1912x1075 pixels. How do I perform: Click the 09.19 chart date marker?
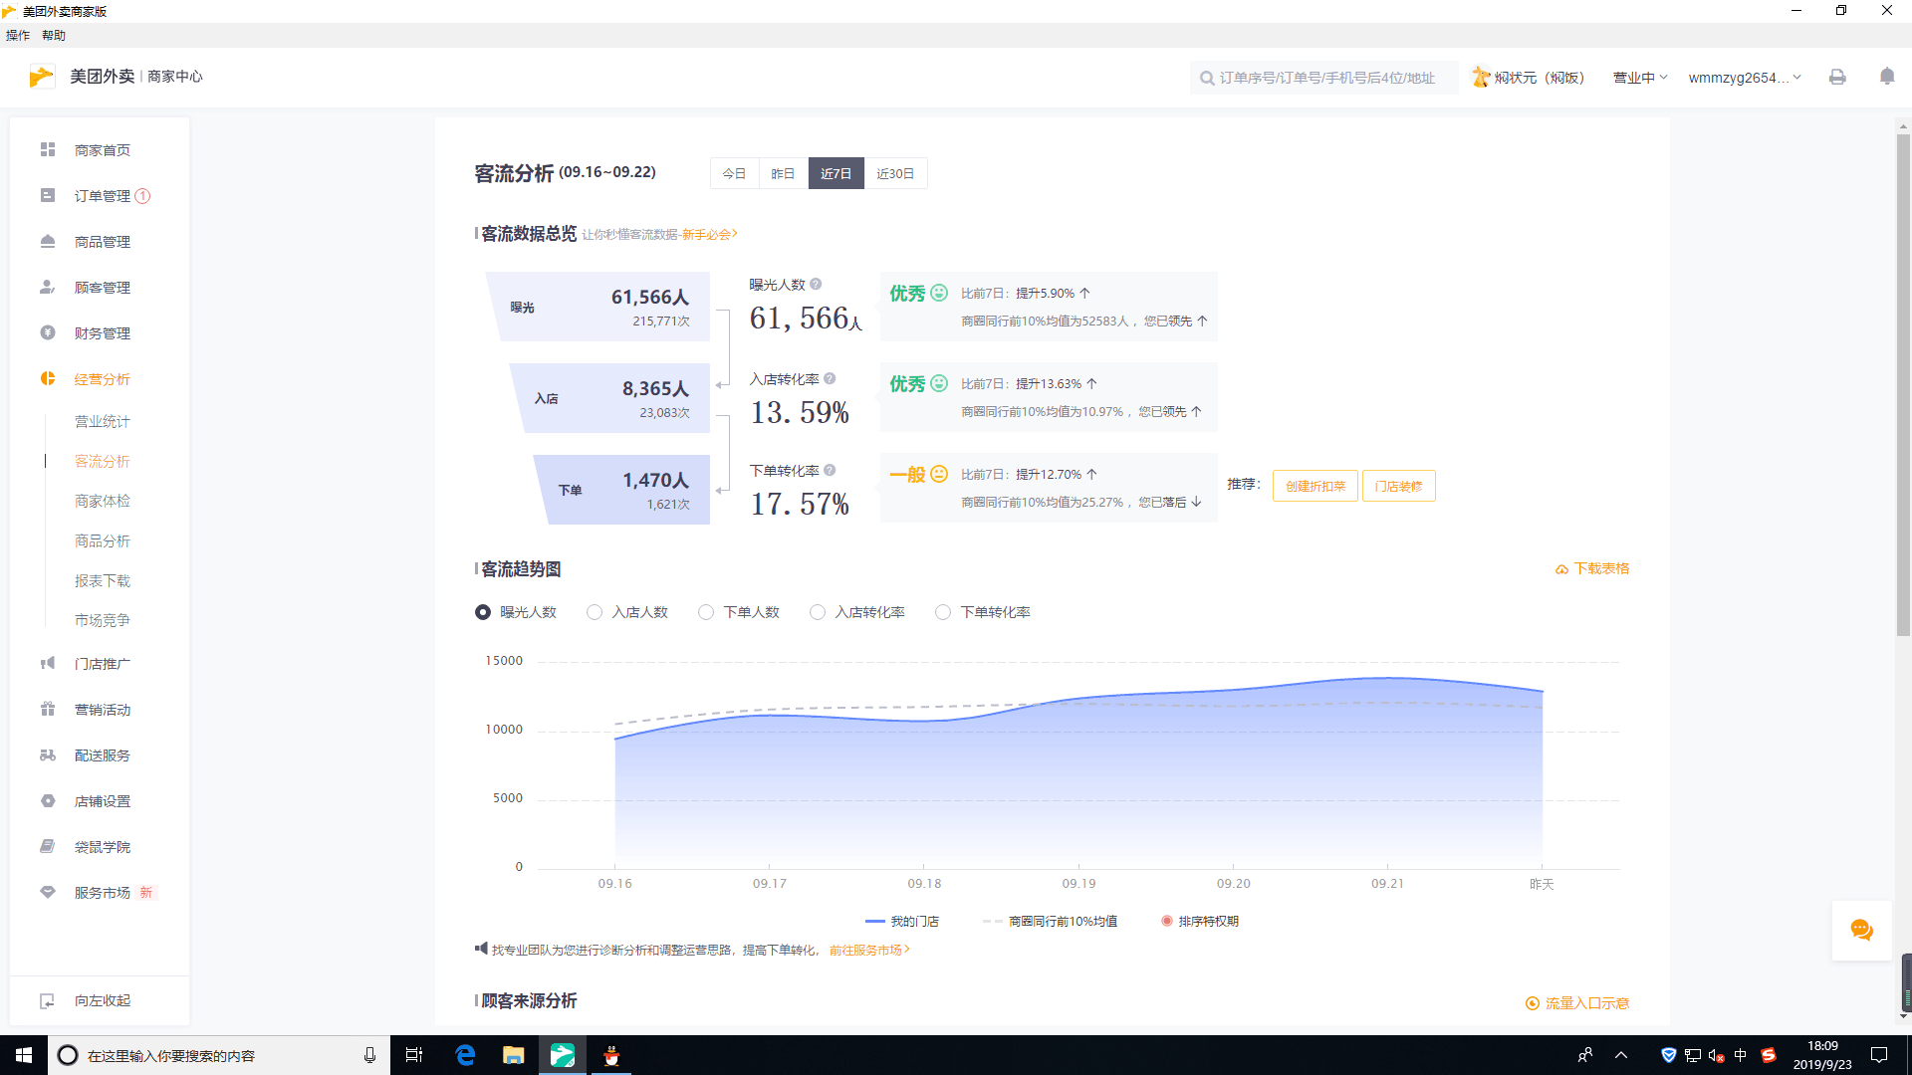1078,884
